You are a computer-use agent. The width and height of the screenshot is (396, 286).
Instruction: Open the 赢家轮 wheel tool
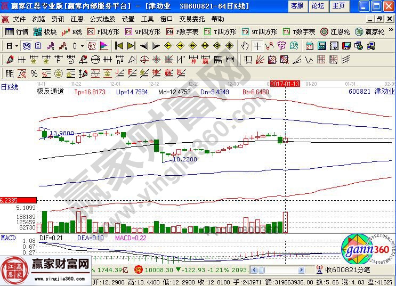click(x=369, y=32)
